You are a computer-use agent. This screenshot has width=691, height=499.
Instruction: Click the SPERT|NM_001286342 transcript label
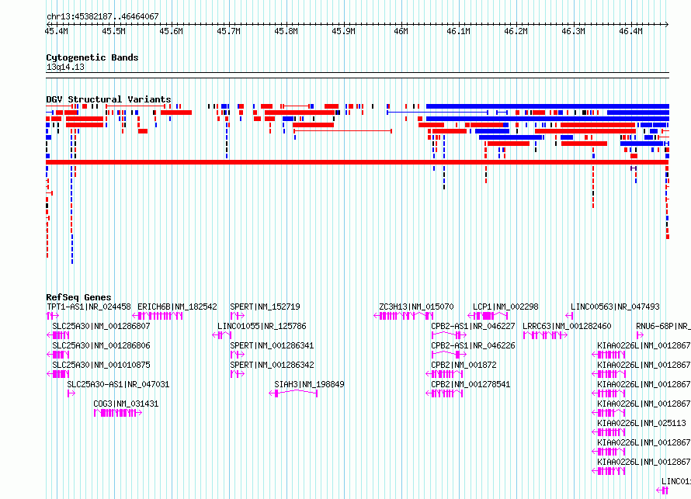click(x=272, y=365)
